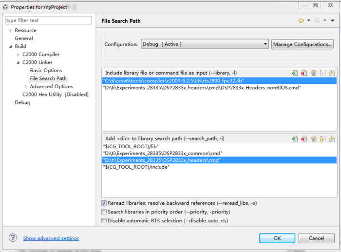Move search path entry down icon
This screenshot has height=252, width=341.
pos(331,138)
